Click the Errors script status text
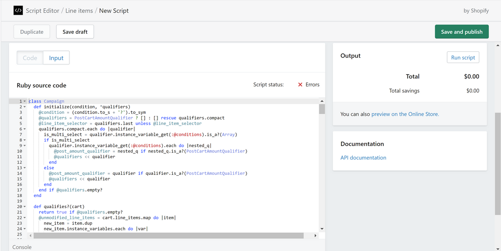The image size is (501, 251). coord(312,85)
